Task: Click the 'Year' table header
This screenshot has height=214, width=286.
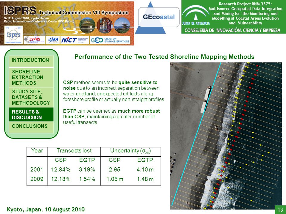Action: click(37, 151)
